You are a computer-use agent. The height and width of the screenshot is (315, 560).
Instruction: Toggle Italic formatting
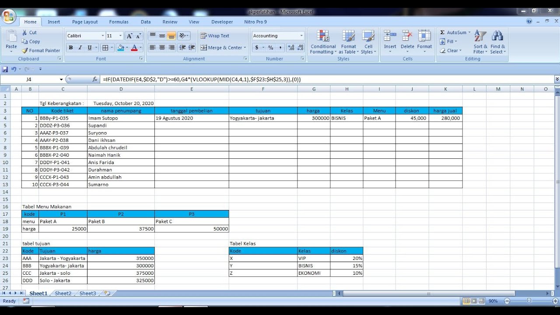(80, 48)
